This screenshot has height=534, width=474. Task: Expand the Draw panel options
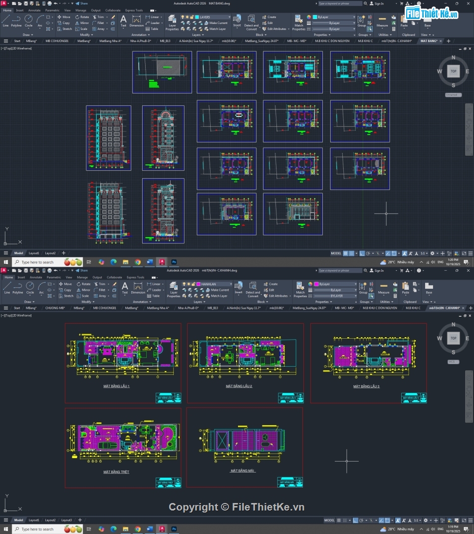click(29, 34)
